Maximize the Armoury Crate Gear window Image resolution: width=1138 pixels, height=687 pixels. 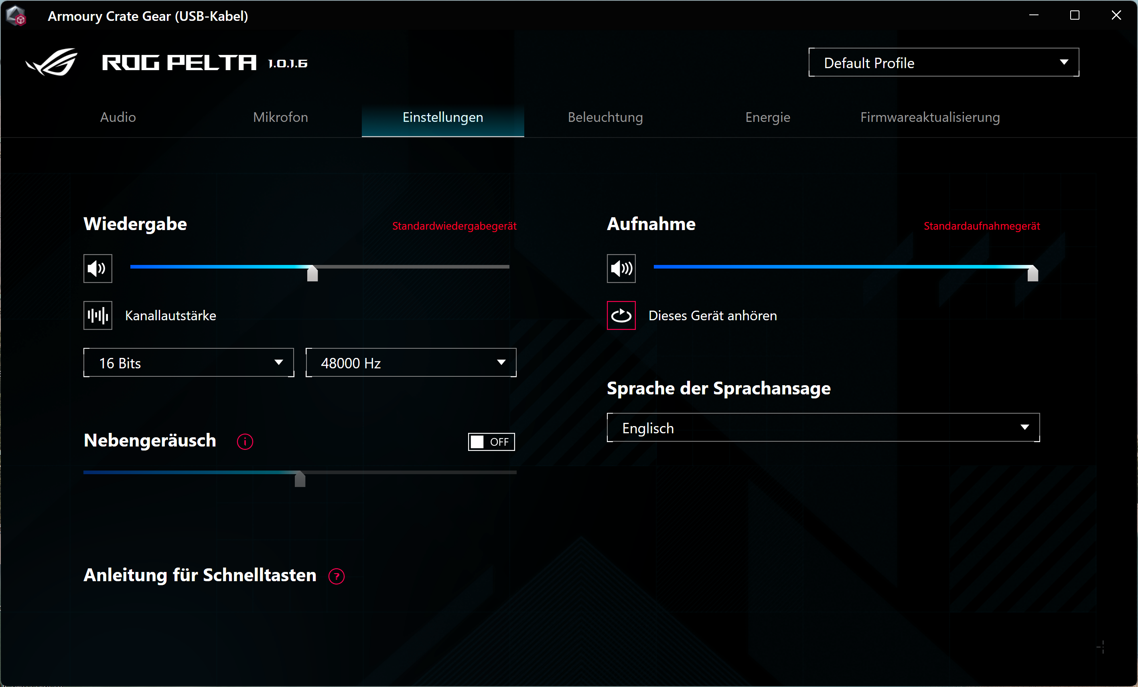click(x=1075, y=15)
